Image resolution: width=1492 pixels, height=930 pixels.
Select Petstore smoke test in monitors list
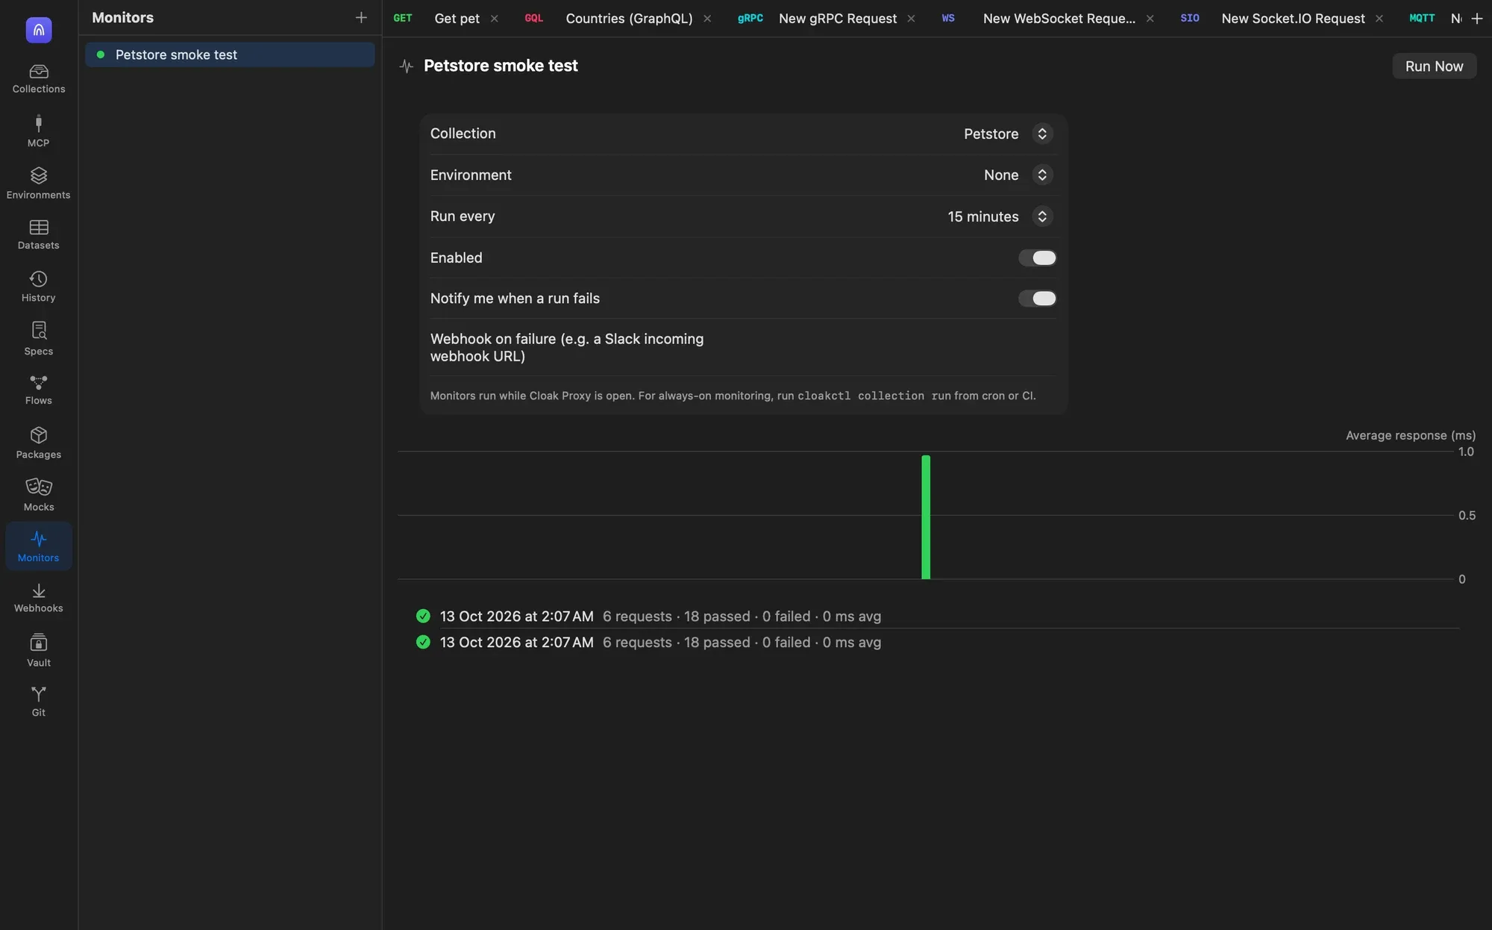pyautogui.click(x=230, y=54)
